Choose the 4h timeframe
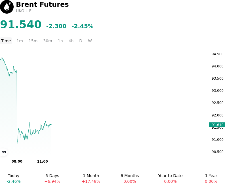The height and width of the screenshot is (187, 227). pos(71,41)
